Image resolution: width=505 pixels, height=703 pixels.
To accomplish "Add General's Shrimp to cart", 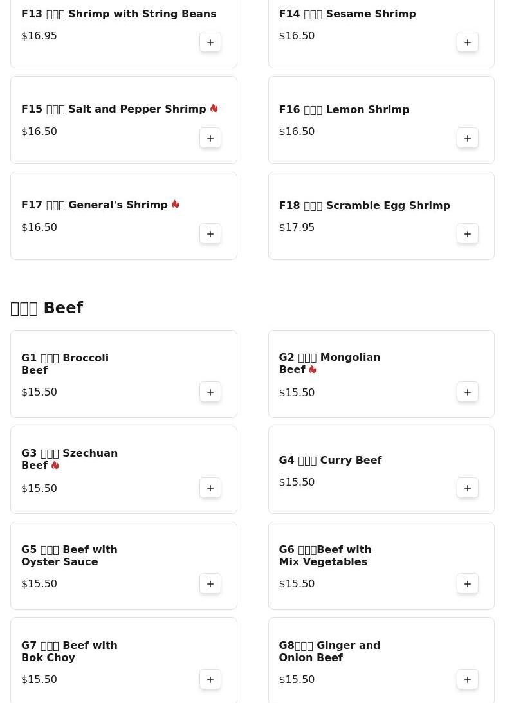I will click(210, 234).
